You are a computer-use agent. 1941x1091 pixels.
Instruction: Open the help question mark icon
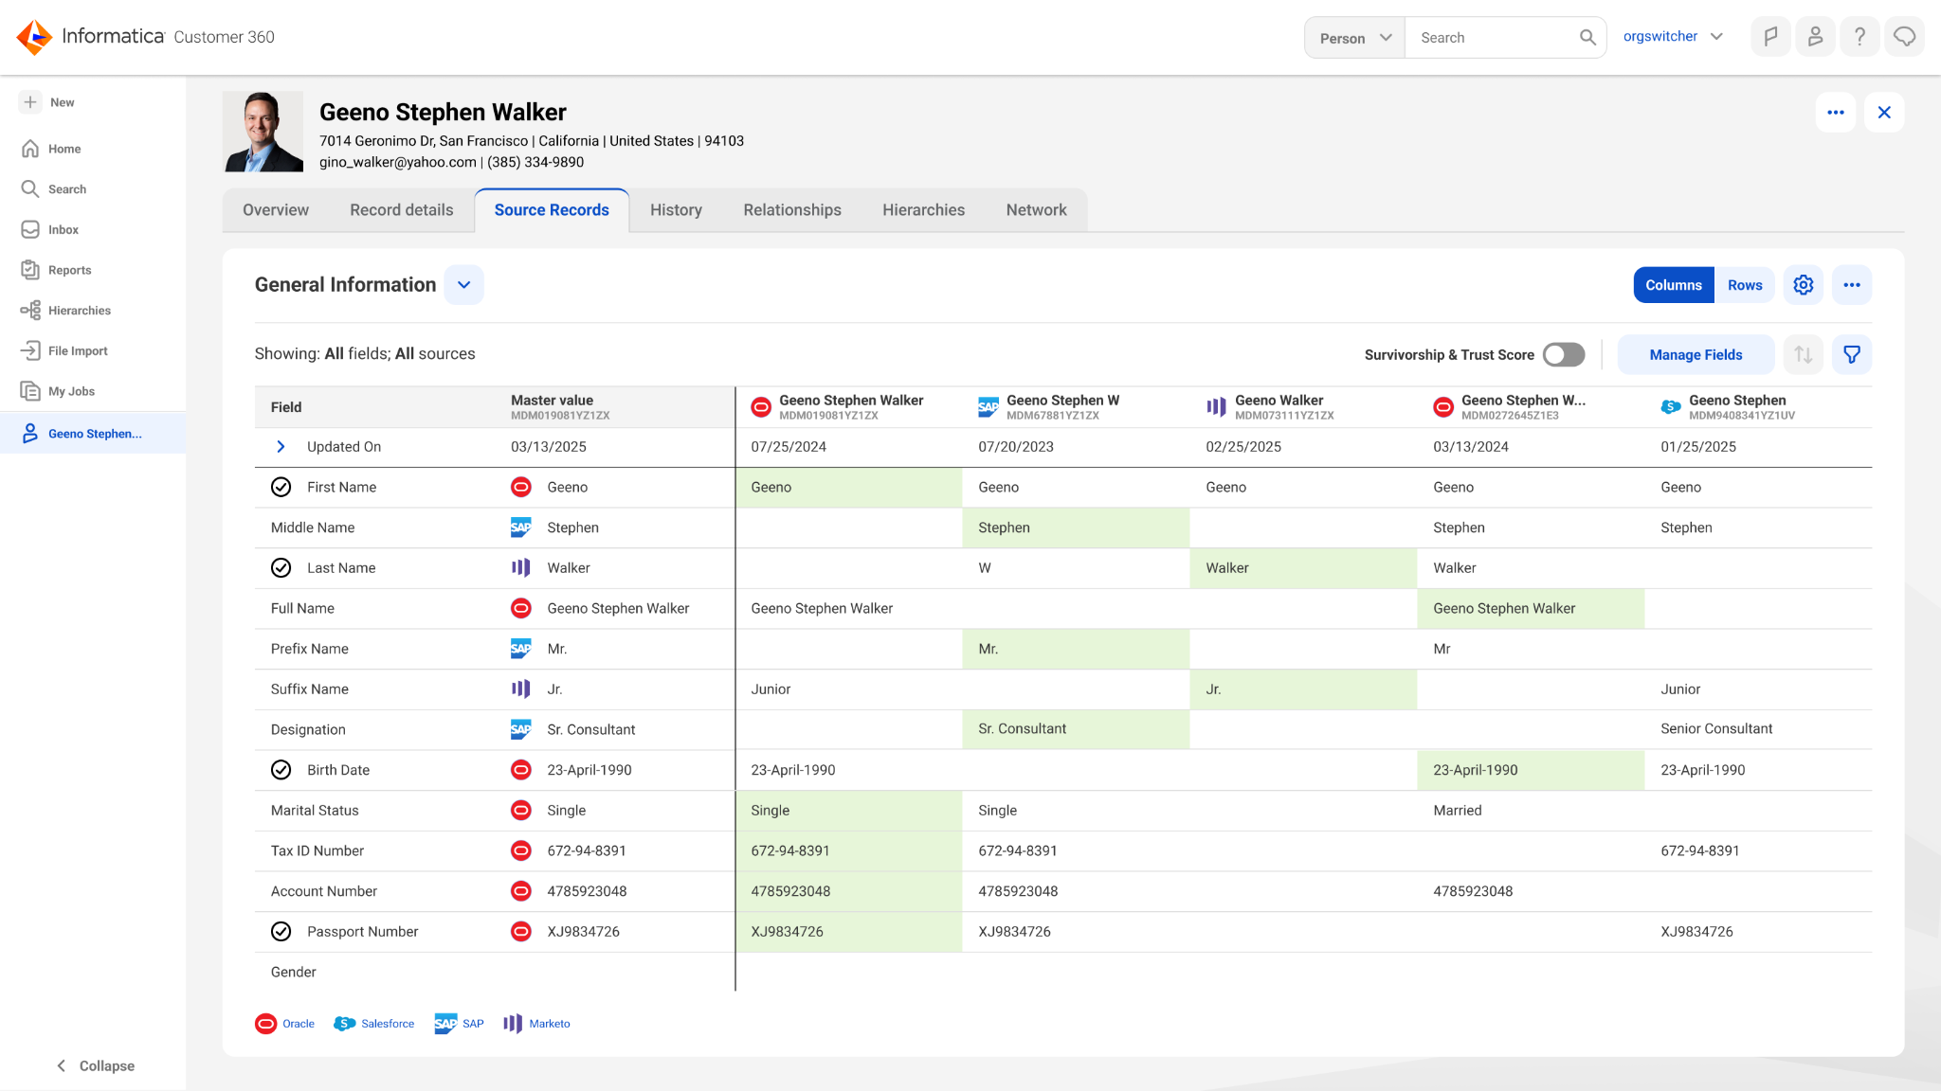pyautogui.click(x=1859, y=37)
